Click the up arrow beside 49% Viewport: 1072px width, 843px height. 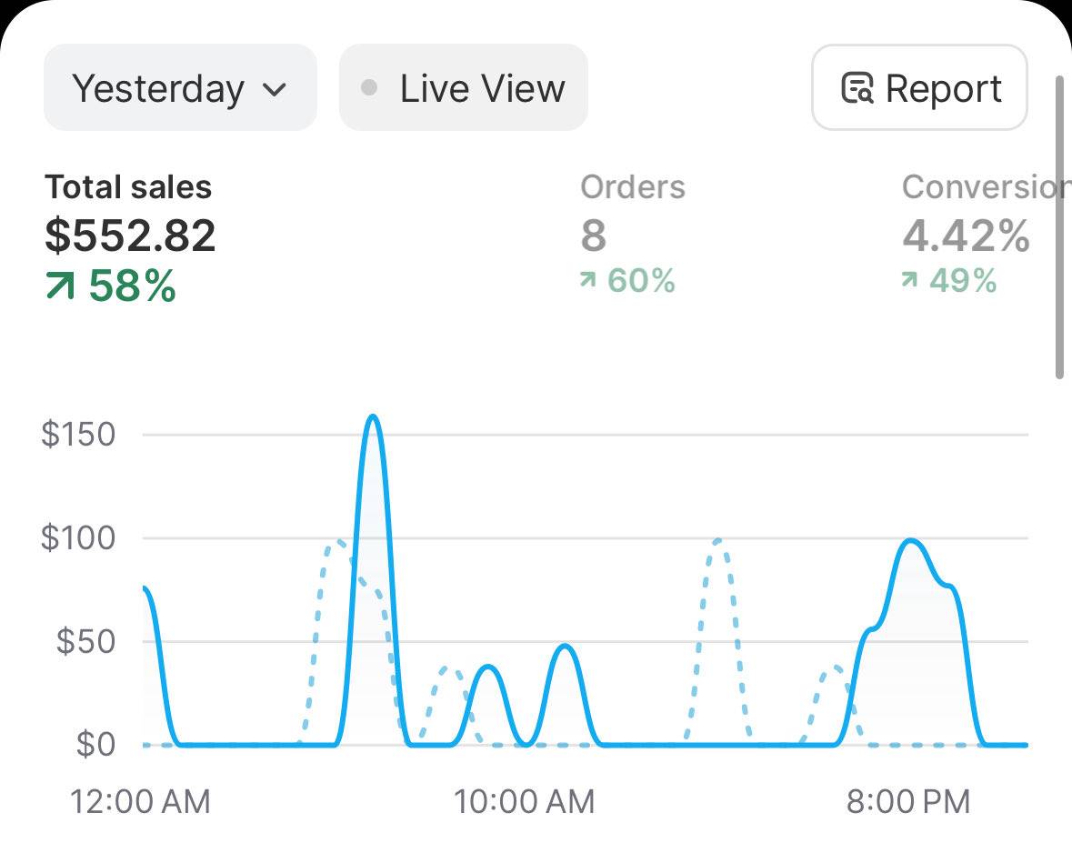pos(909,279)
